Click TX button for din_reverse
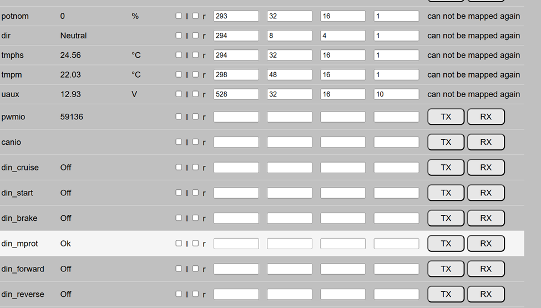 coord(446,294)
